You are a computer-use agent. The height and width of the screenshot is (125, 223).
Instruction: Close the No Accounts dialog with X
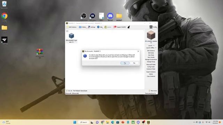[x=138, y=51]
